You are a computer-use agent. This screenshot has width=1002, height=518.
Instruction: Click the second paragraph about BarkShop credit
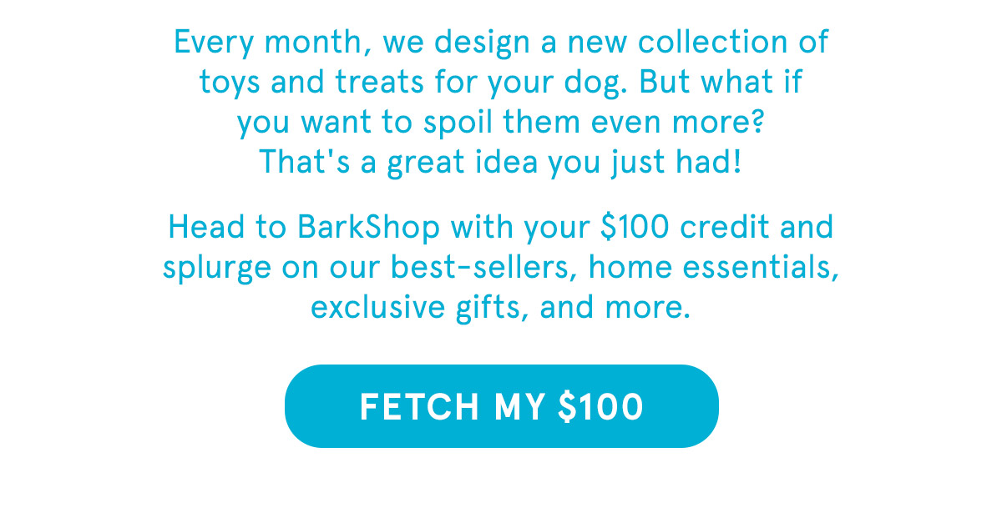click(501, 267)
